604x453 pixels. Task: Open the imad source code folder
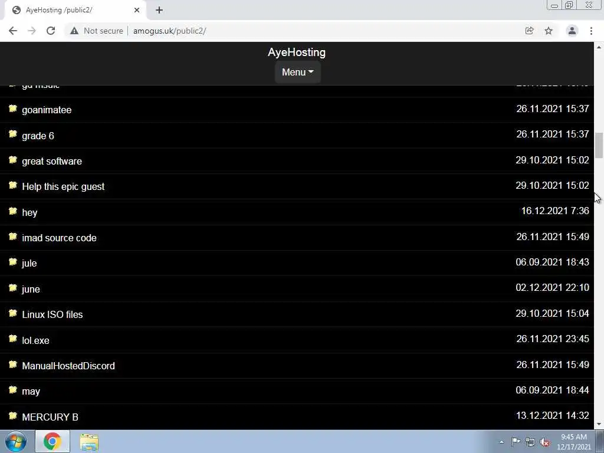pos(60,238)
